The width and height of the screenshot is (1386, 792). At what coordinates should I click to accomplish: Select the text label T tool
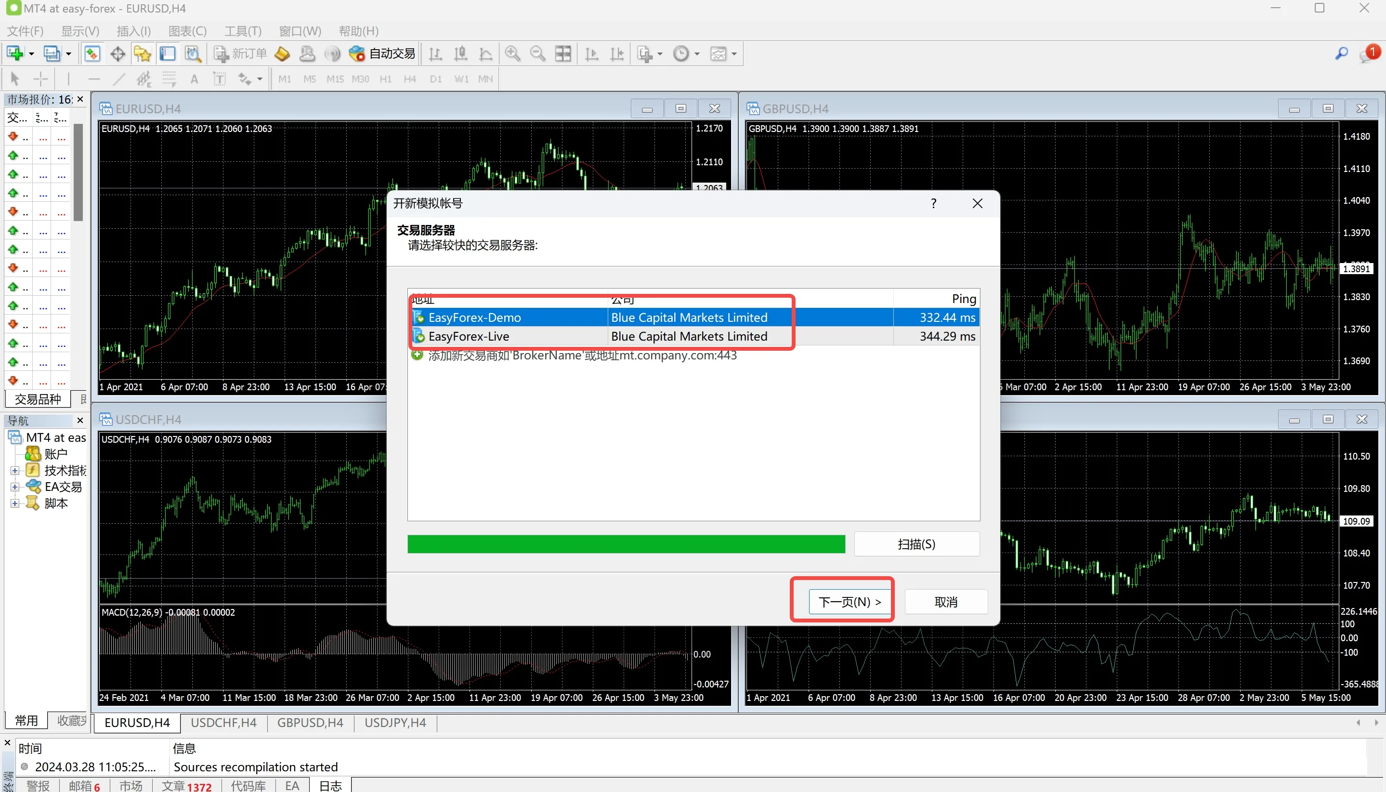[219, 79]
